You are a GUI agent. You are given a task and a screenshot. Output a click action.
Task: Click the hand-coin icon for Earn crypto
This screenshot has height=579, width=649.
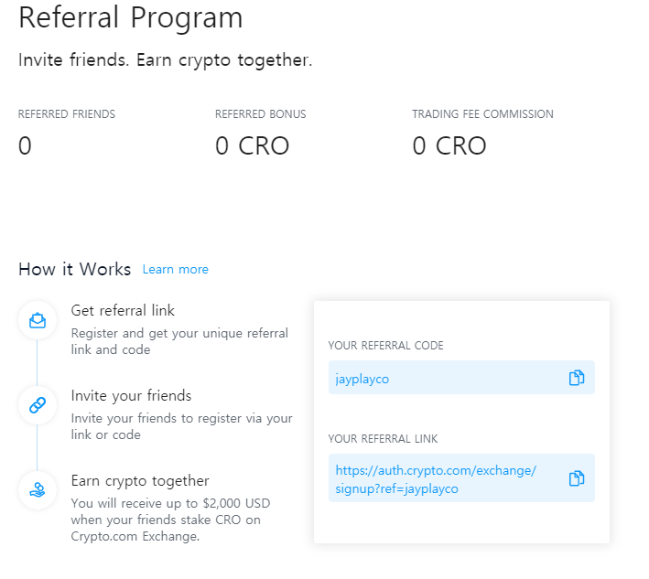38,490
